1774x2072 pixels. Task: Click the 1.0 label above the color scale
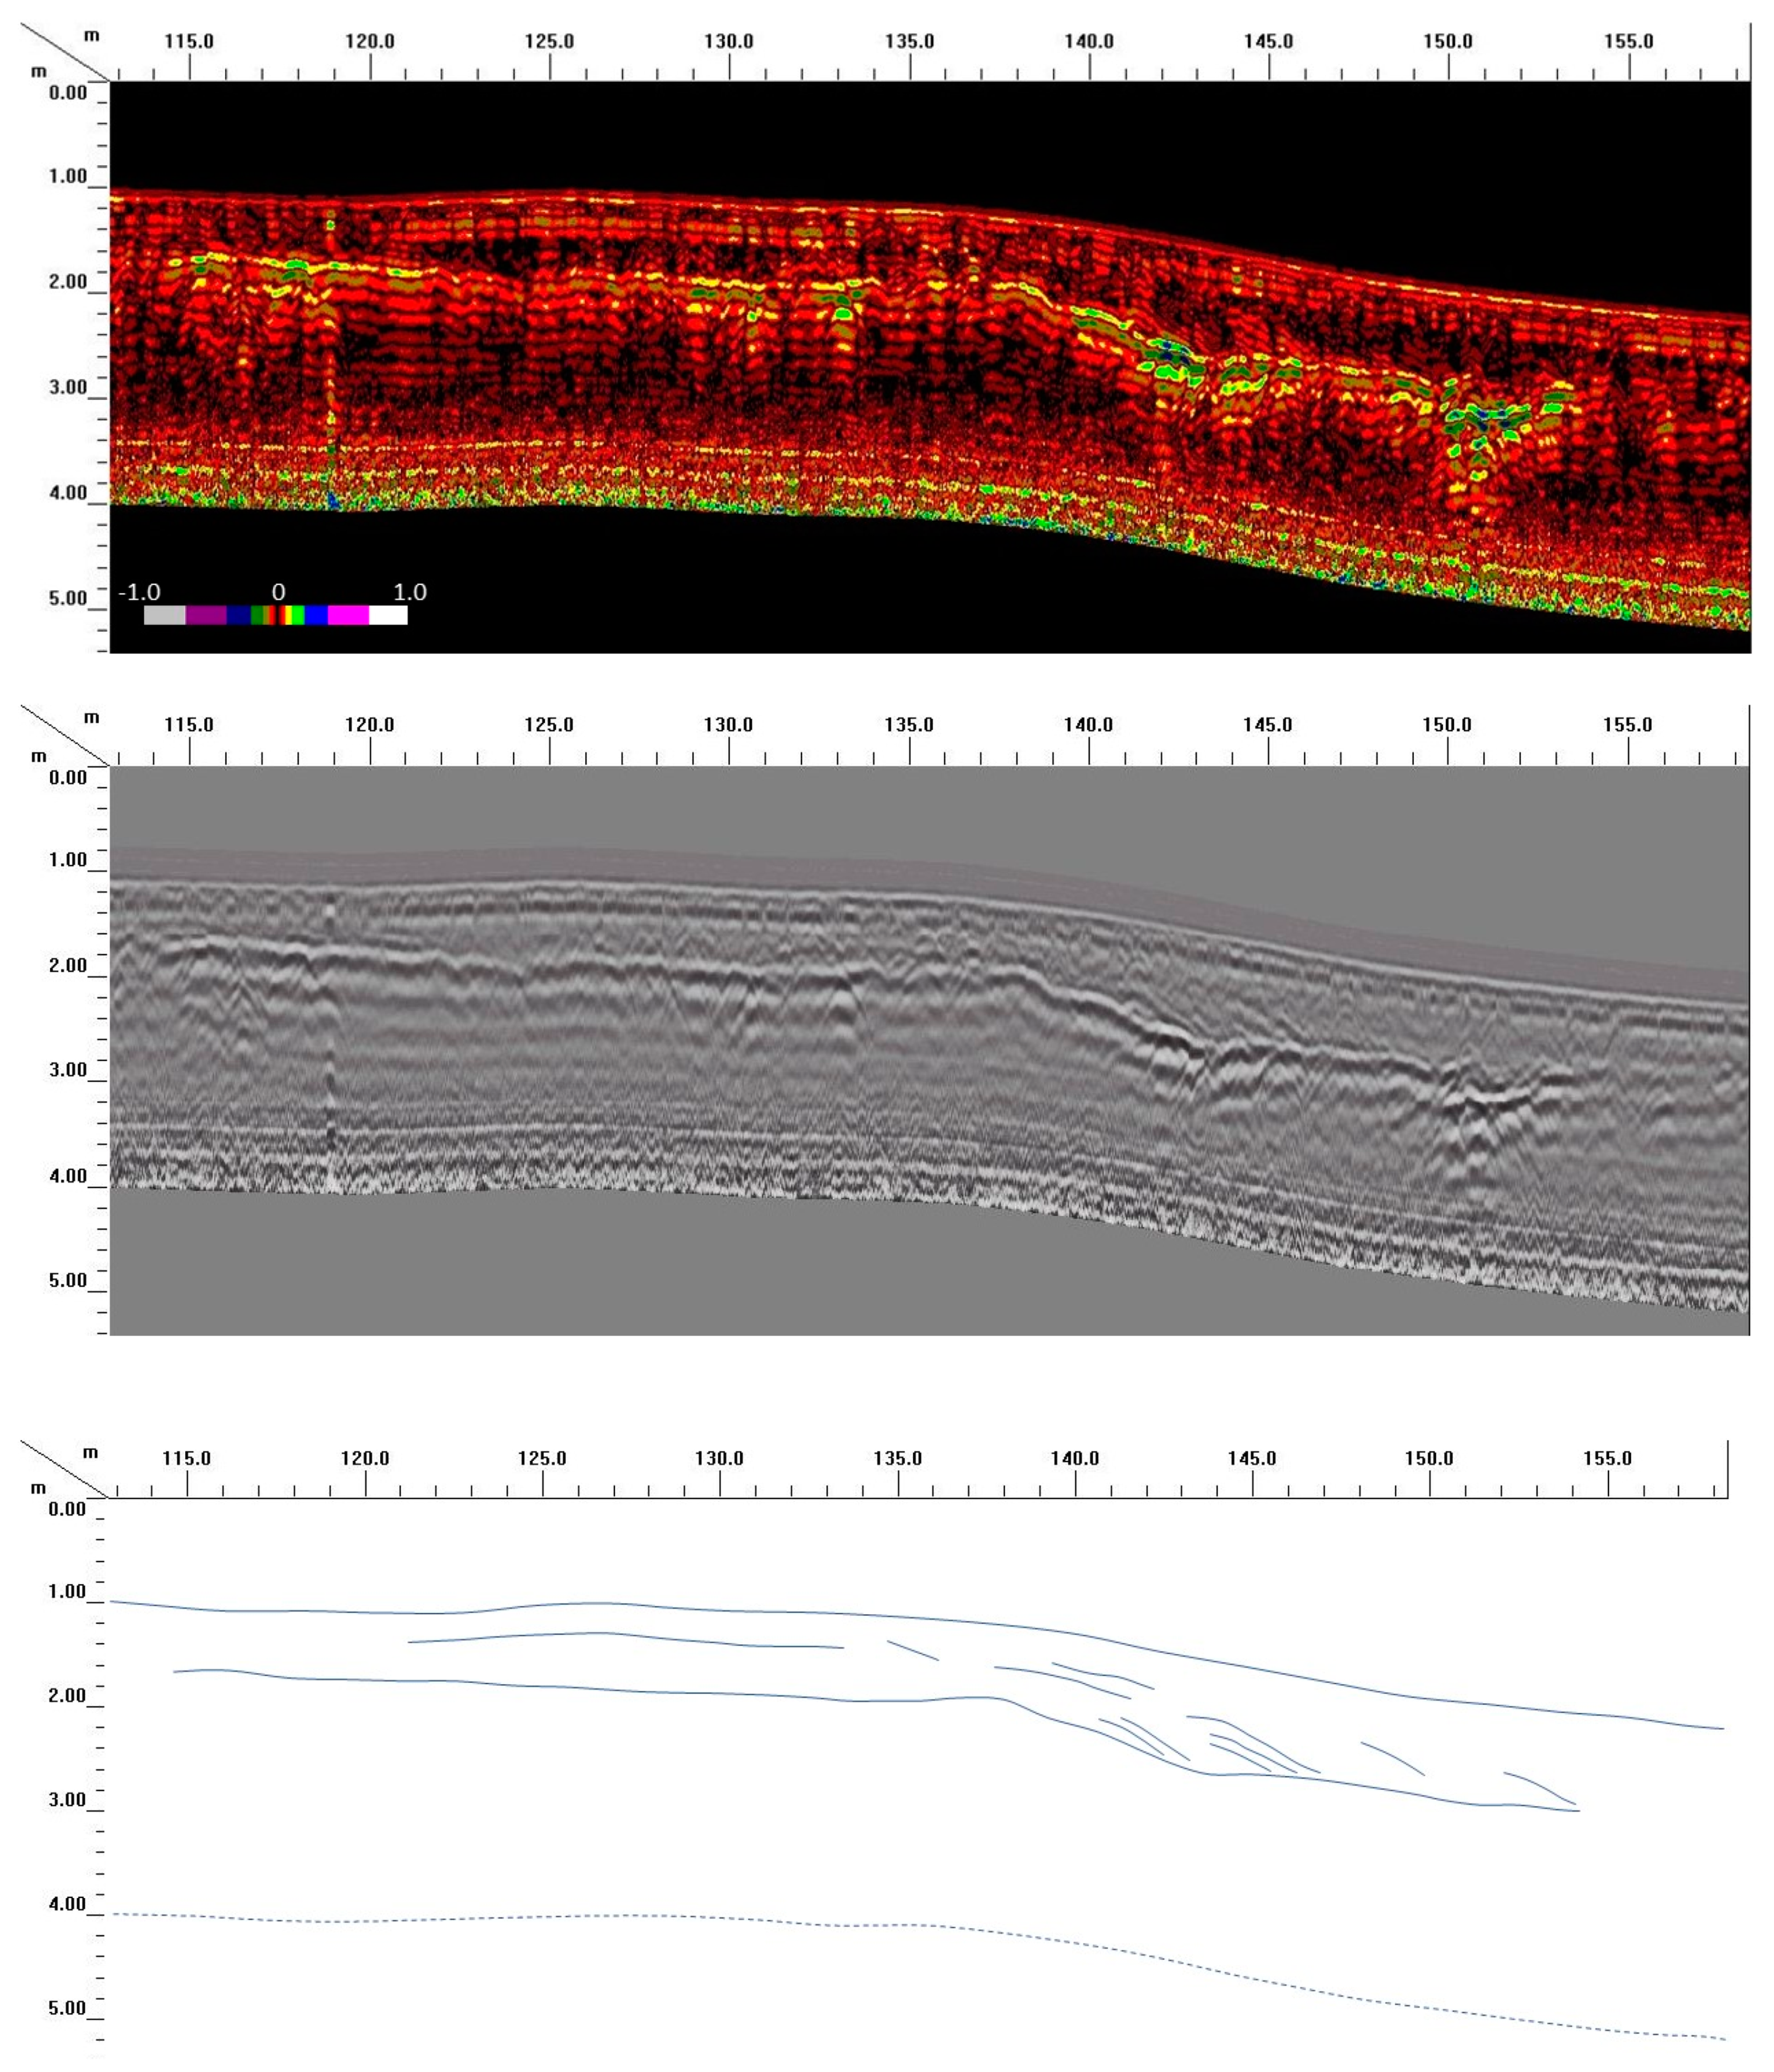pyautogui.click(x=410, y=592)
